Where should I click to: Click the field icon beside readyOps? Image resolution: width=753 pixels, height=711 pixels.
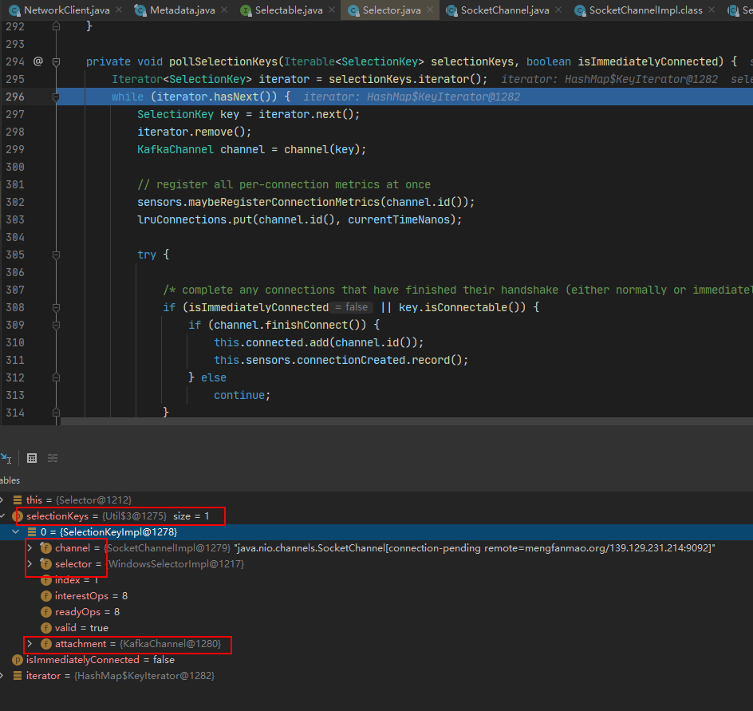46,612
